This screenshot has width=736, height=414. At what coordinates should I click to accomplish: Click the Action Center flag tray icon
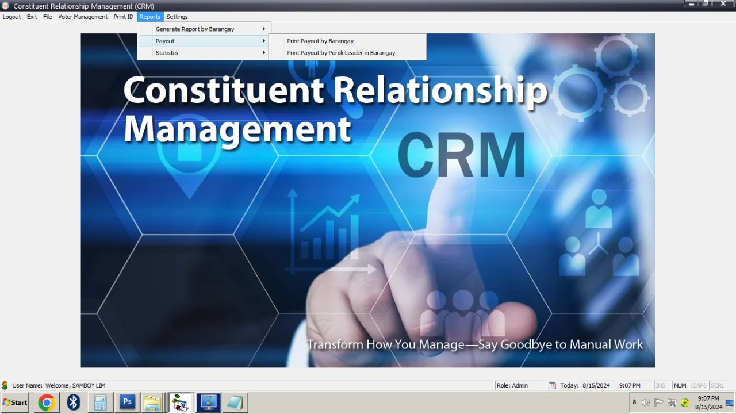click(659, 402)
